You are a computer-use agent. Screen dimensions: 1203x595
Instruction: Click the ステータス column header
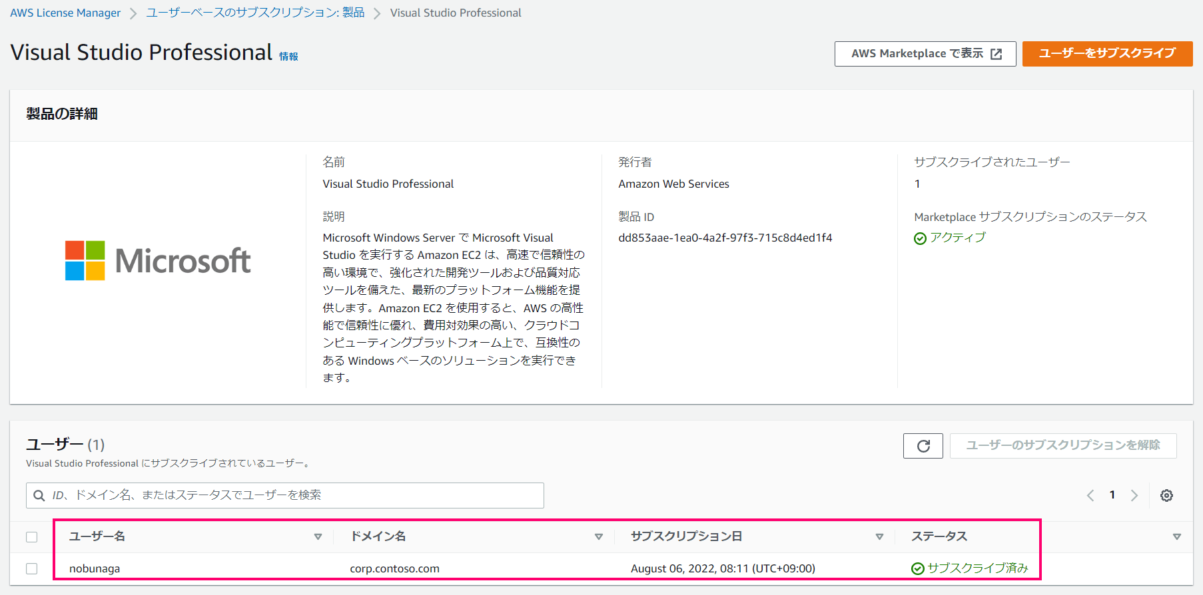coord(939,536)
